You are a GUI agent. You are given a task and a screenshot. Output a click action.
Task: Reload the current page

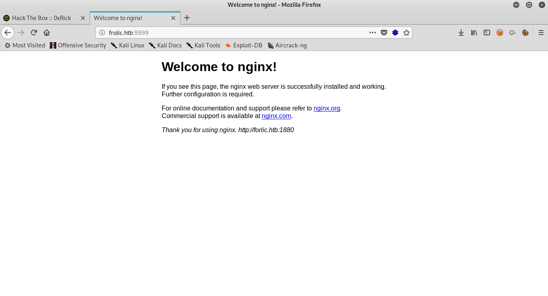pyautogui.click(x=34, y=33)
